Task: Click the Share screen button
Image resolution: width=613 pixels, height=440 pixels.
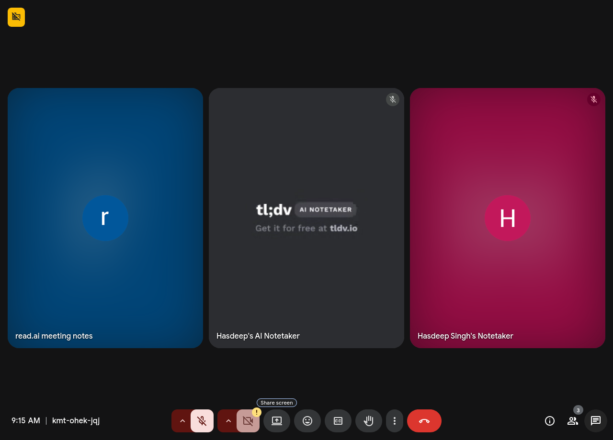Action: 277,421
